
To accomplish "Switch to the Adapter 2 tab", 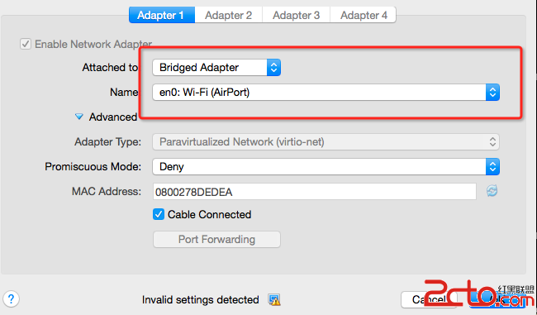I will click(228, 15).
